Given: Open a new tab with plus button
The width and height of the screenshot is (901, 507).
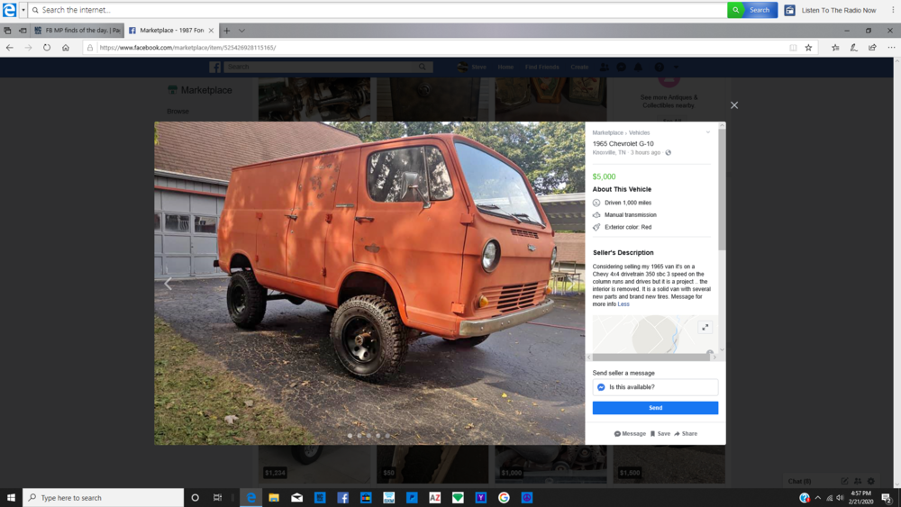Looking at the screenshot, I should pos(226,31).
